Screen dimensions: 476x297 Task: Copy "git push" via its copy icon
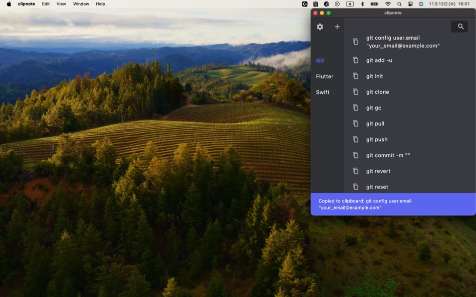(x=356, y=139)
